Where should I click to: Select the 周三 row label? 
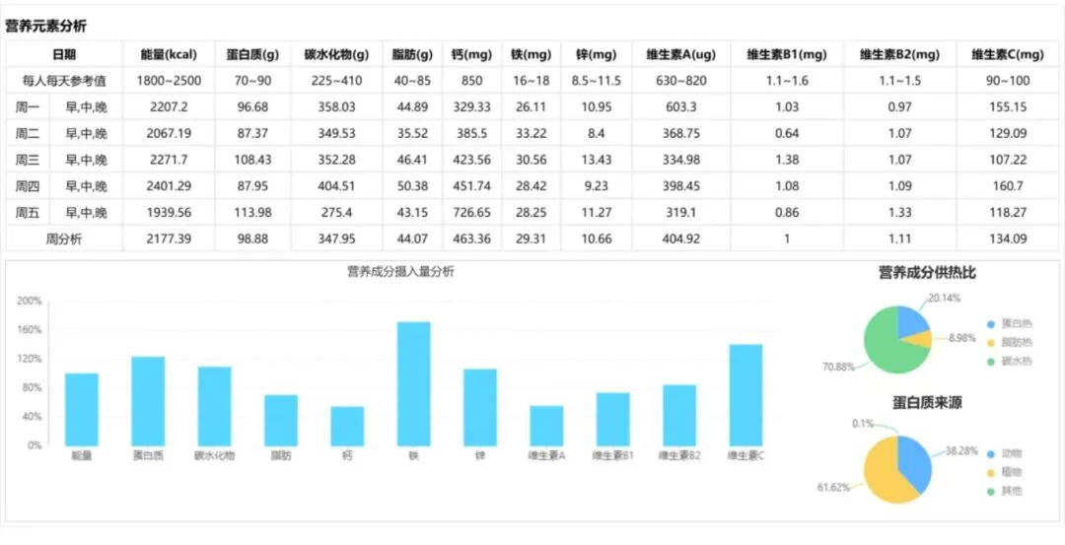pyautogui.click(x=28, y=161)
